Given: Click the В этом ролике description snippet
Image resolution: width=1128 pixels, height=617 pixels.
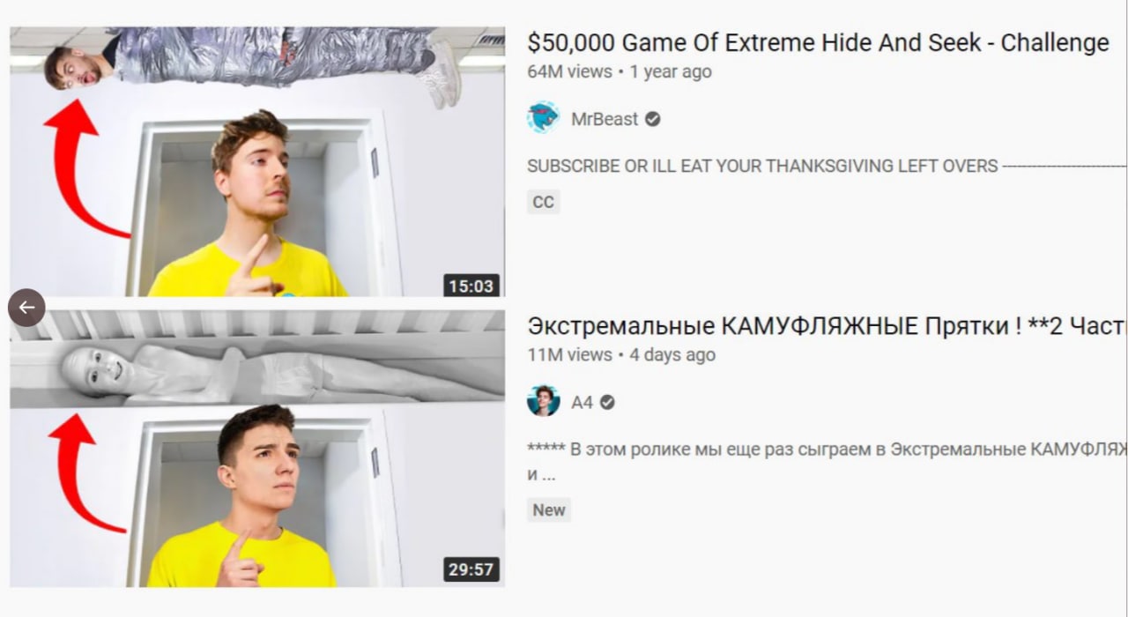Looking at the screenshot, I should point(827,461).
